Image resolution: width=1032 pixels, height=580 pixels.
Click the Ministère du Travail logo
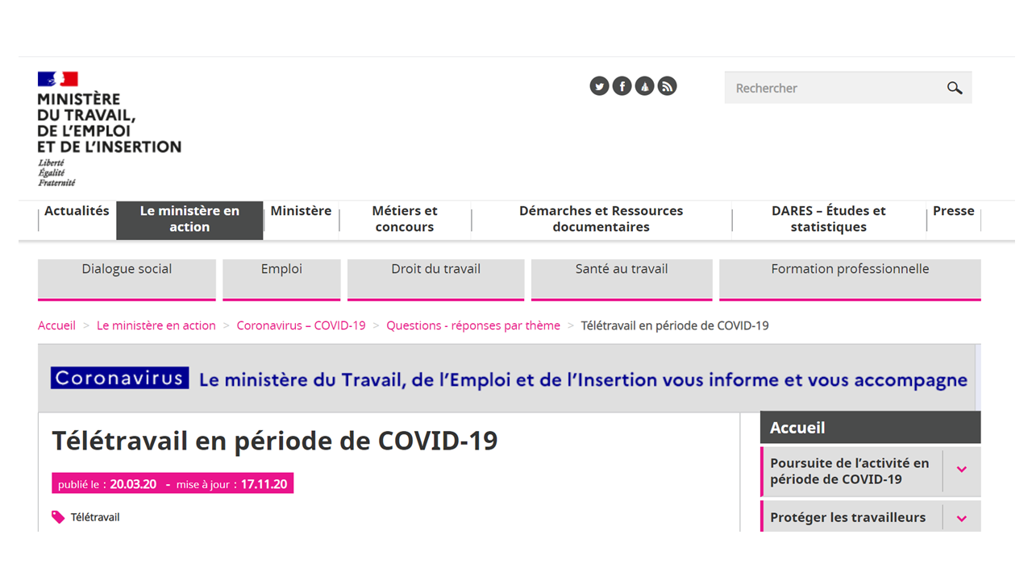(x=109, y=129)
